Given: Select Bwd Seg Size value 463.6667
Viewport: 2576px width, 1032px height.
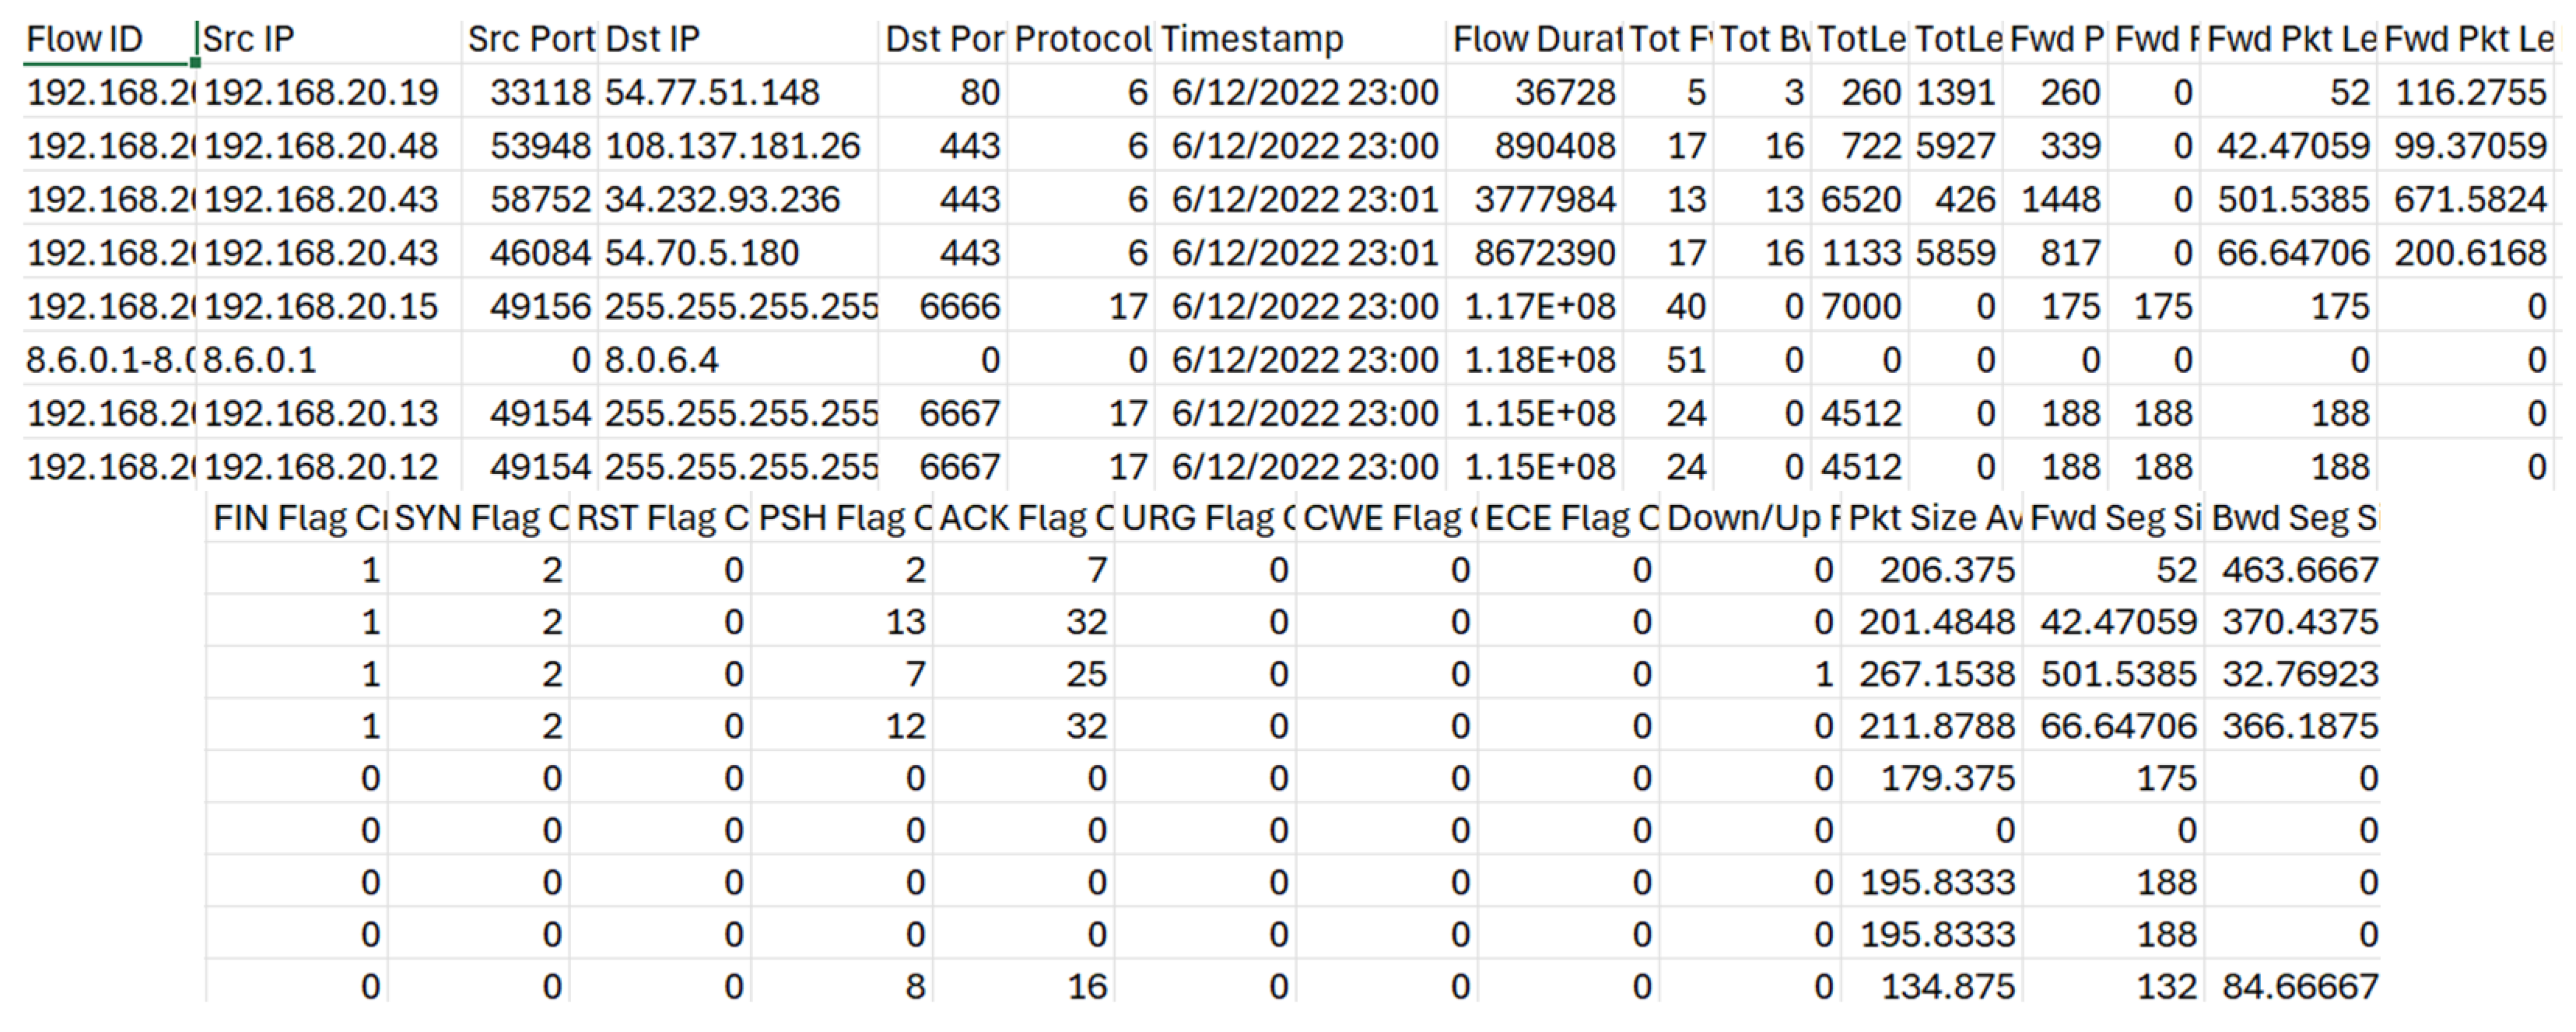Looking at the screenshot, I should point(2293,570).
